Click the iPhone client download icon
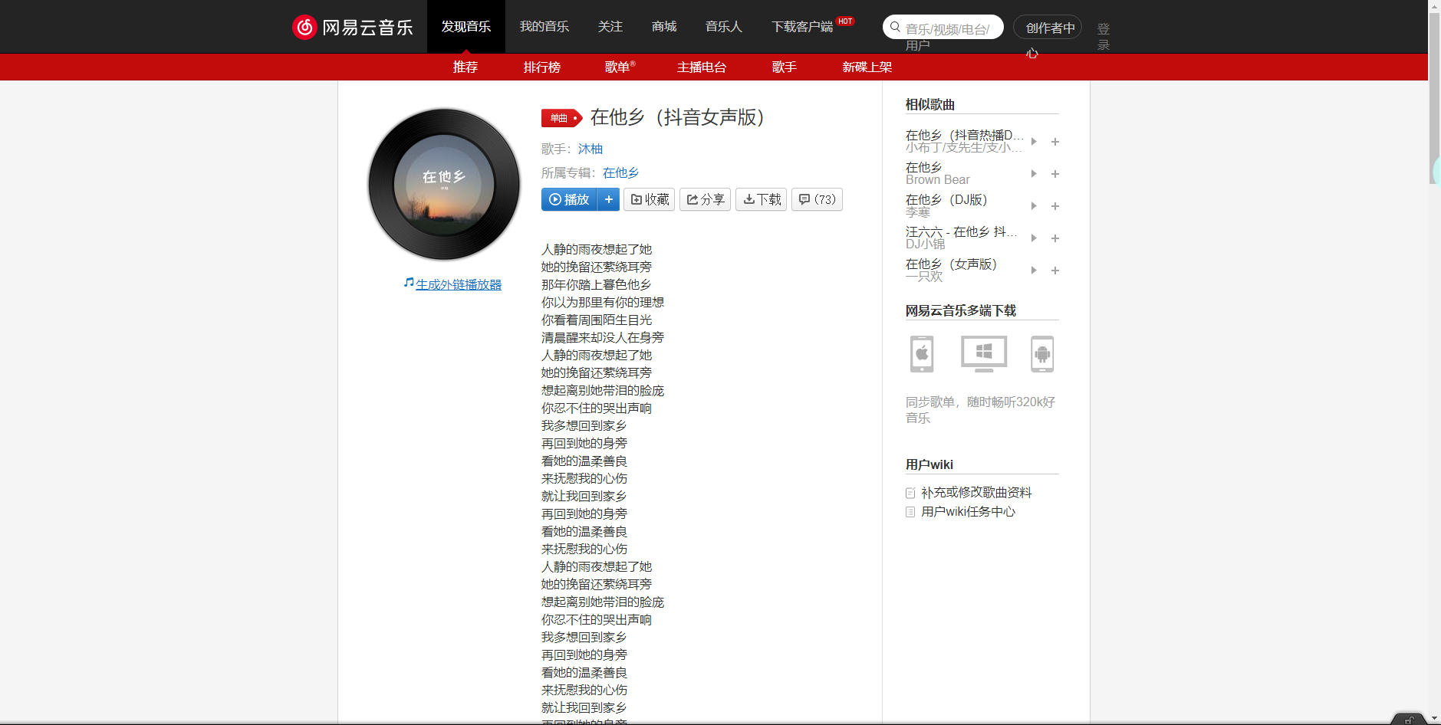The width and height of the screenshot is (1441, 725). point(920,353)
